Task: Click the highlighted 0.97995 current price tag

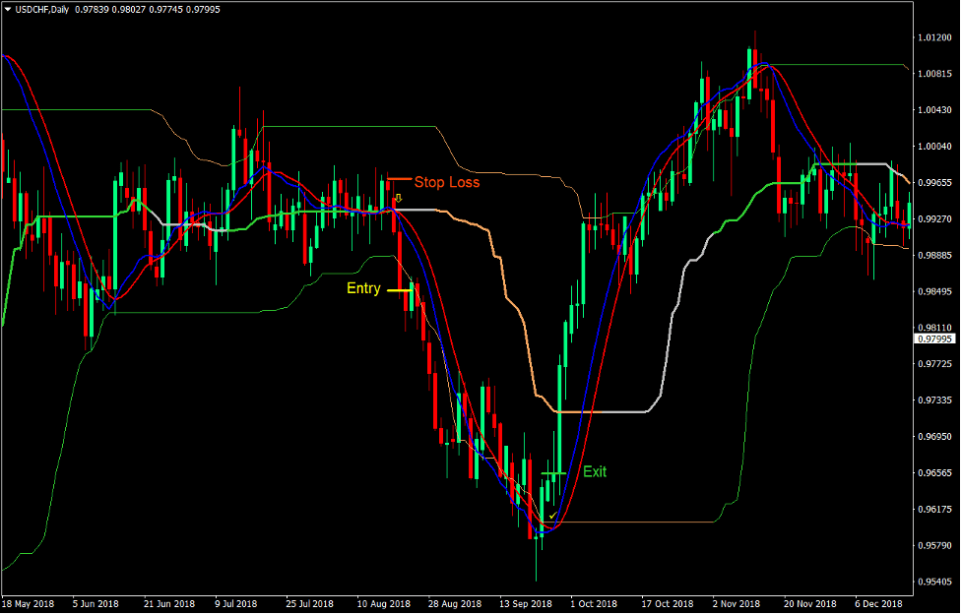Action: [x=933, y=336]
